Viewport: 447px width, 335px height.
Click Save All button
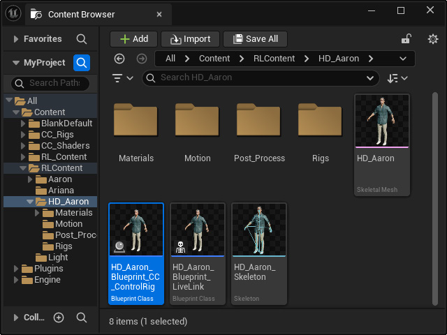(255, 39)
